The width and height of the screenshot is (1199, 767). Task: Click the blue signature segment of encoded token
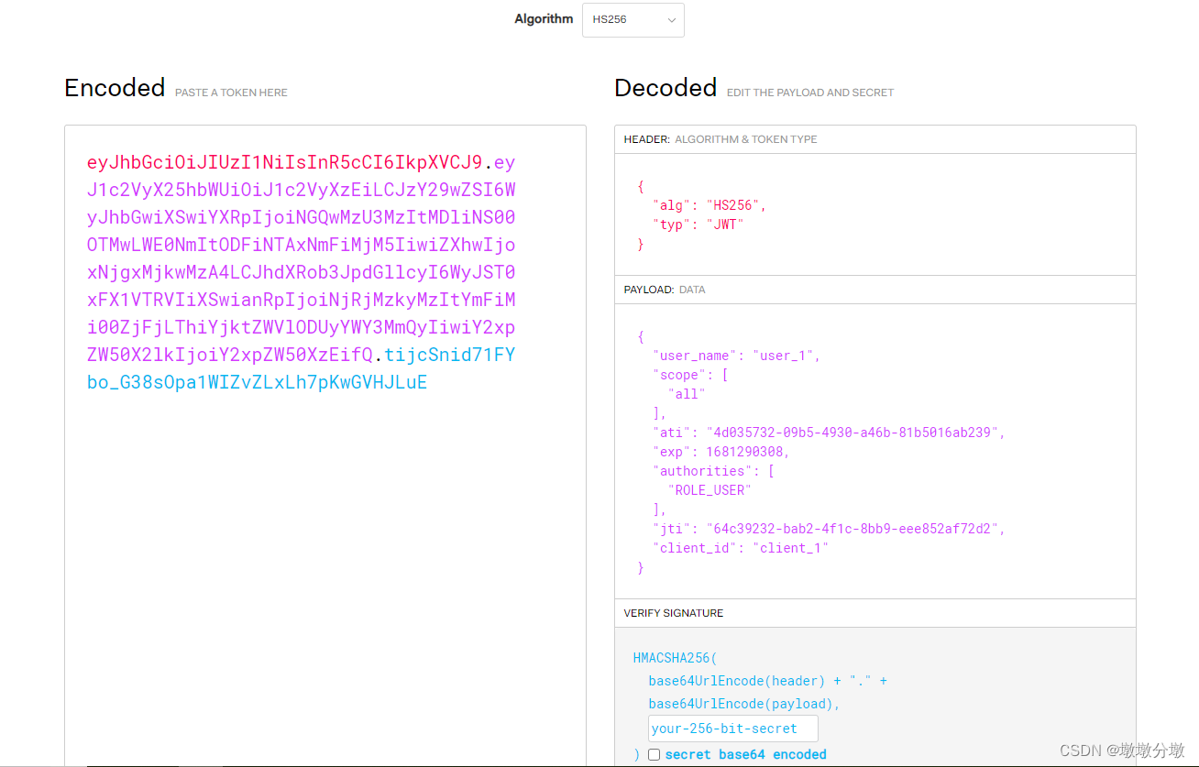(x=301, y=368)
